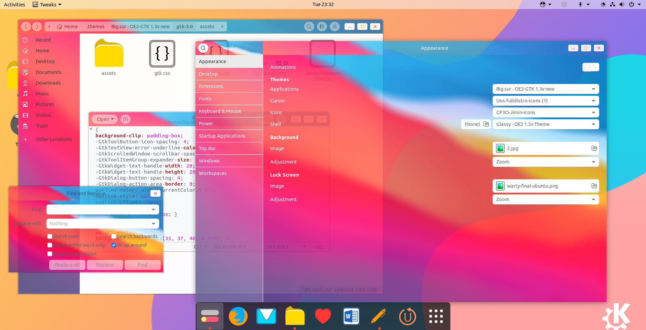Open the Lock Screen Adjustment Zoom dropdown
This screenshot has height=330, width=646.
pyautogui.click(x=546, y=199)
